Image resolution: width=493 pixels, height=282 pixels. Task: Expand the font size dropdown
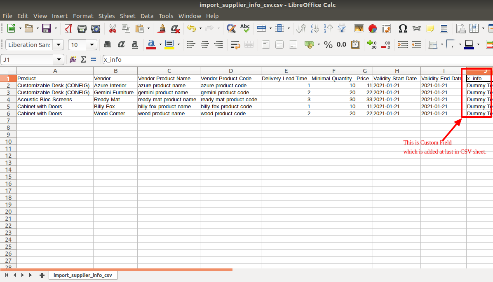click(x=92, y=44)
